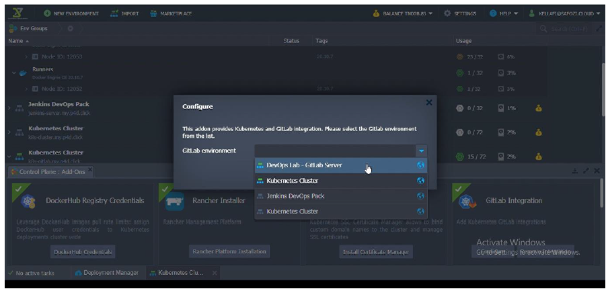Click the Runners Docker Engine icon
The width and height of the screenshot is (608, 293).
(23, 73)
